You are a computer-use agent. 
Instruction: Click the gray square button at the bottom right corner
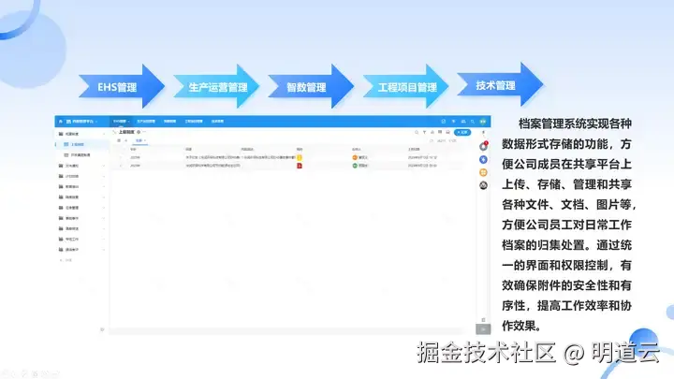click(483, 329)
